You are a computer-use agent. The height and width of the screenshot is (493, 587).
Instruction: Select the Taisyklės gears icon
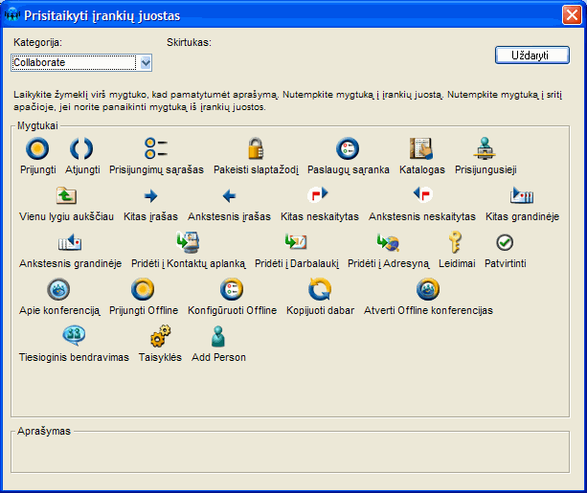[x=160, y=336]
